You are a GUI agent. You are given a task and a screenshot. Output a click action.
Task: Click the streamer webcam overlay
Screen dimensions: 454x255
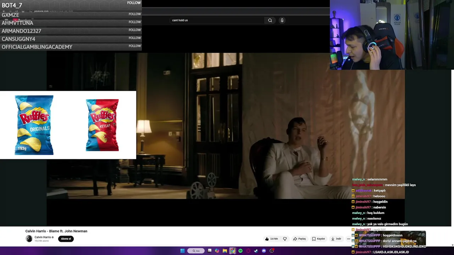tap(392, 35)
